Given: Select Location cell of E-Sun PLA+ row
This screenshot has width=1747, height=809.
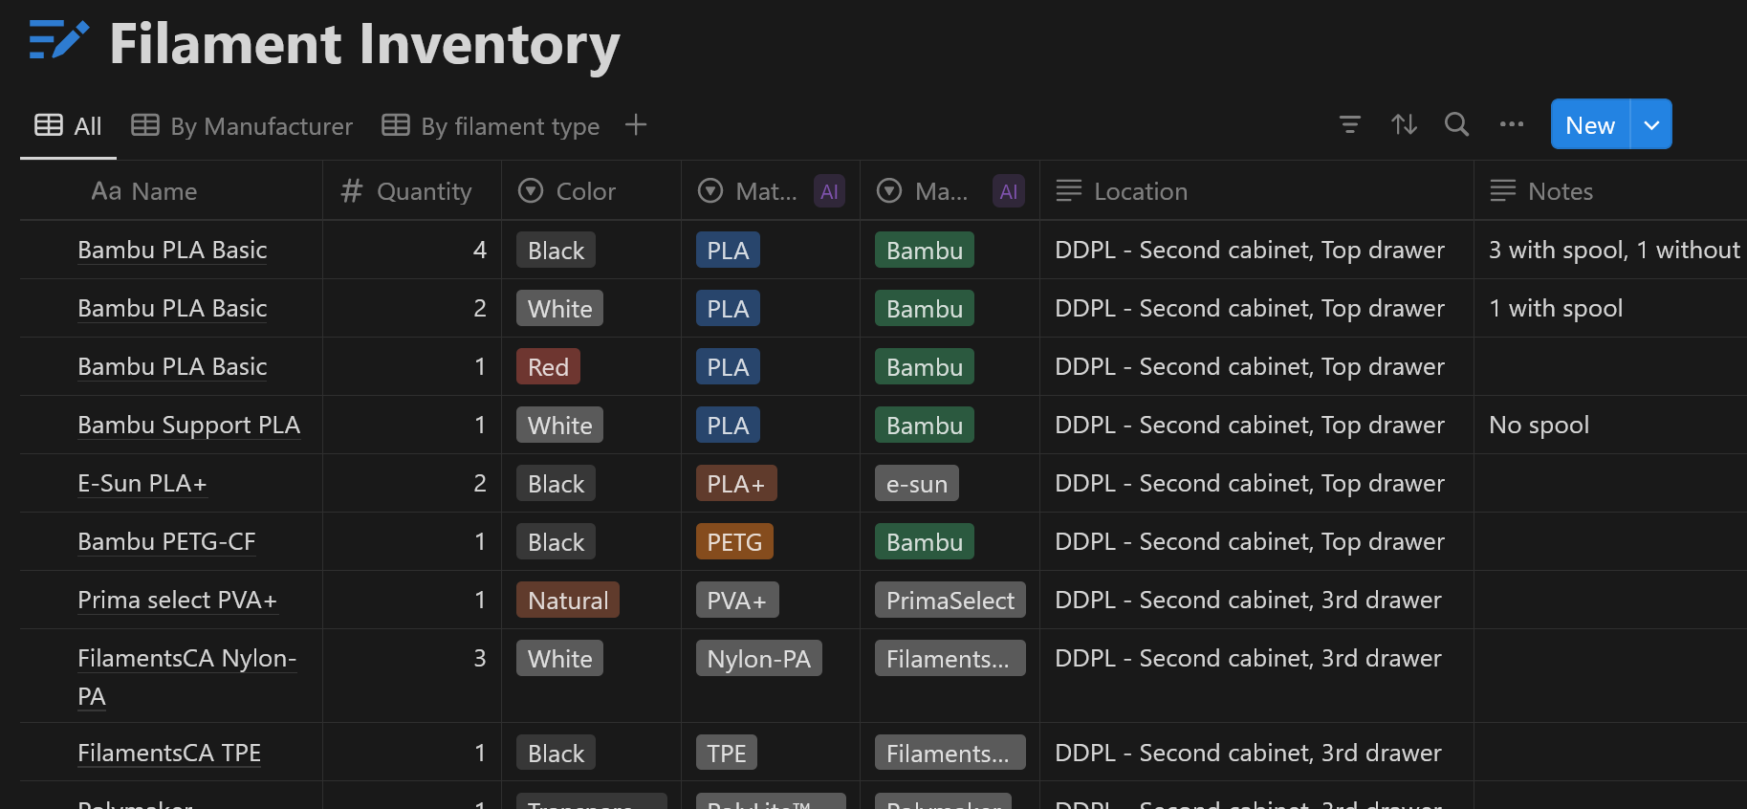Looking at the screenshot, I should (x=1256, y=483).
